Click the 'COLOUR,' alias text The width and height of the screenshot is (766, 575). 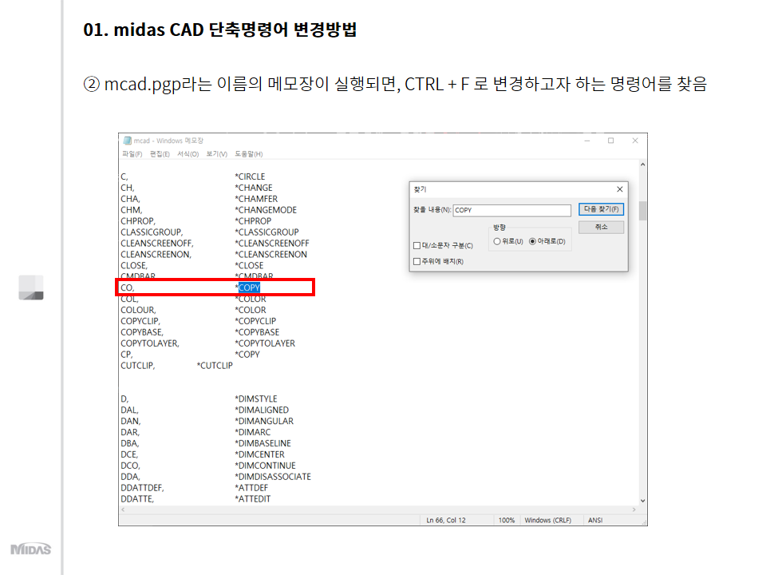click(138, 310)
